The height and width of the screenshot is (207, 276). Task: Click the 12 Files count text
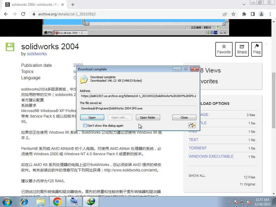pyautogui.click(x=249, y=177)
